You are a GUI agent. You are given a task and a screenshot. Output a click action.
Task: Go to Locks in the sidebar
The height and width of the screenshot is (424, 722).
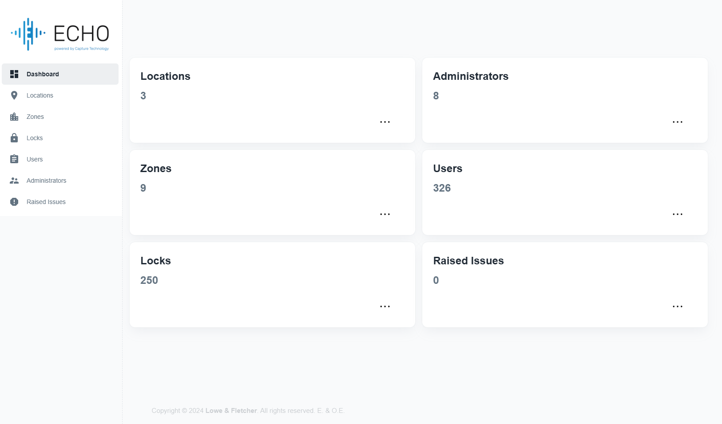pos(35,138)
